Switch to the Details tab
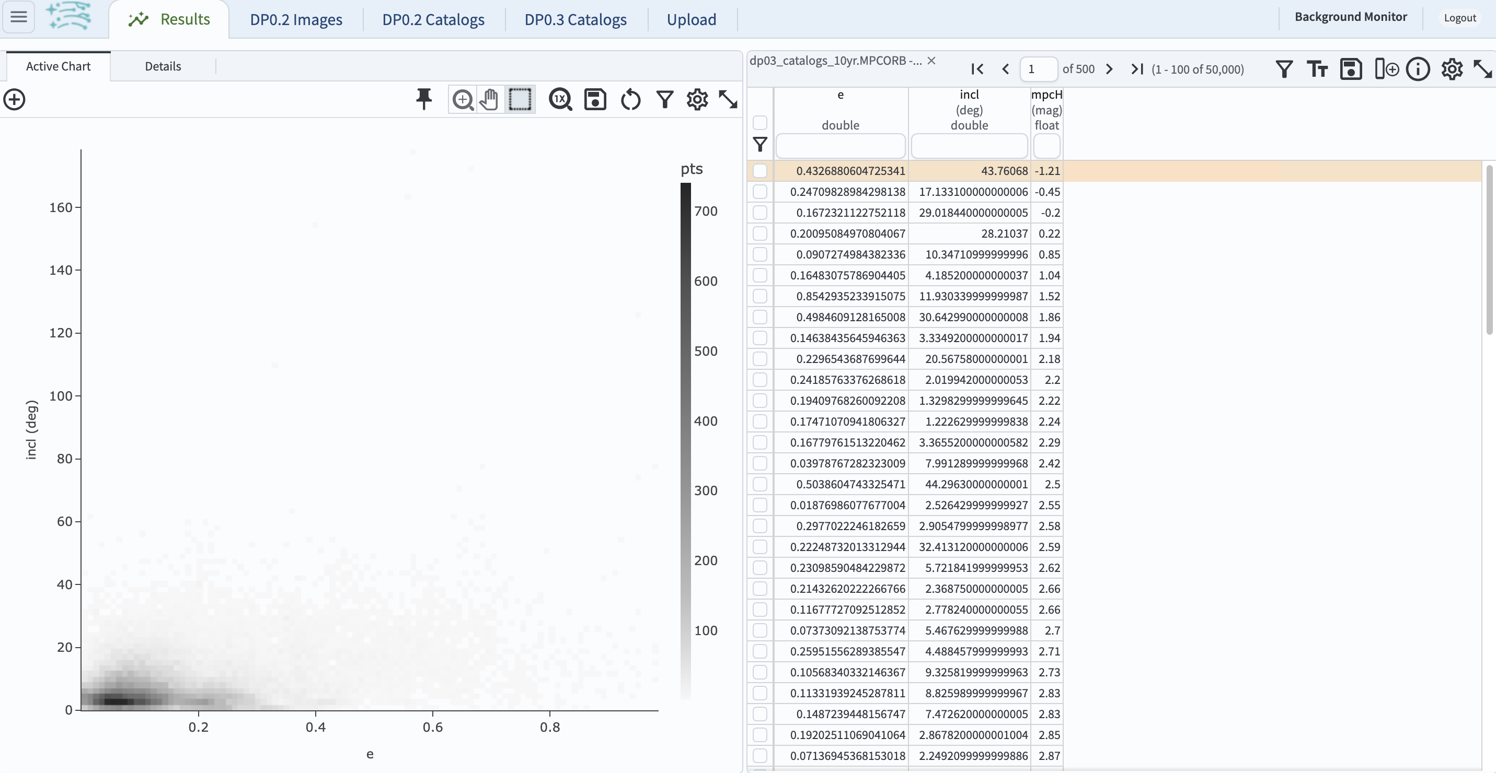 [163, 66]
